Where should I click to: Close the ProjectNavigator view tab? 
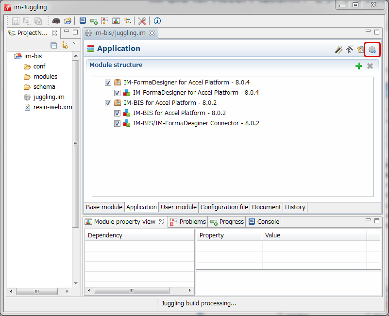click(x=54, y=33)
